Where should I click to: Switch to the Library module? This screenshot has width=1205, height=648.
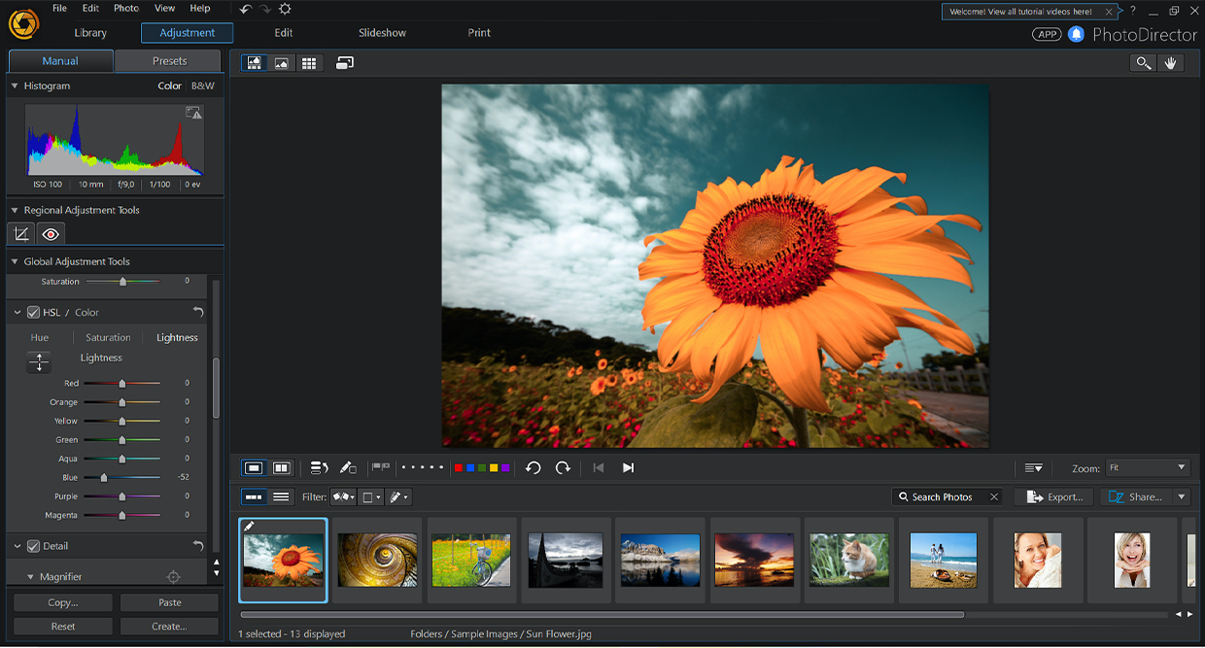90,33
